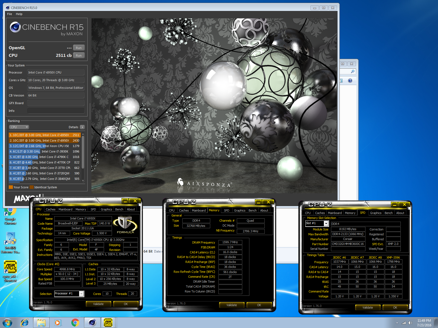Open the File menu in Cinebench
The image size is (438, 328).
click(x=10, y=14)
